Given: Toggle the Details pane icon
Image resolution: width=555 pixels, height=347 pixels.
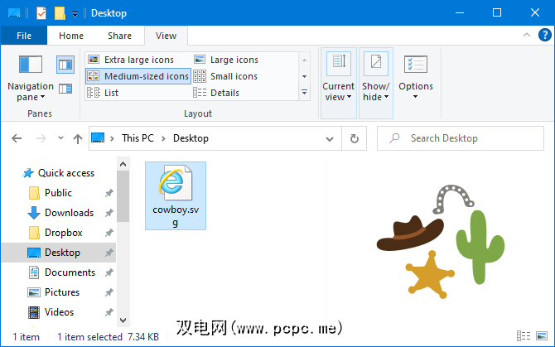Looking at the screenshot, I should point(65,88).
